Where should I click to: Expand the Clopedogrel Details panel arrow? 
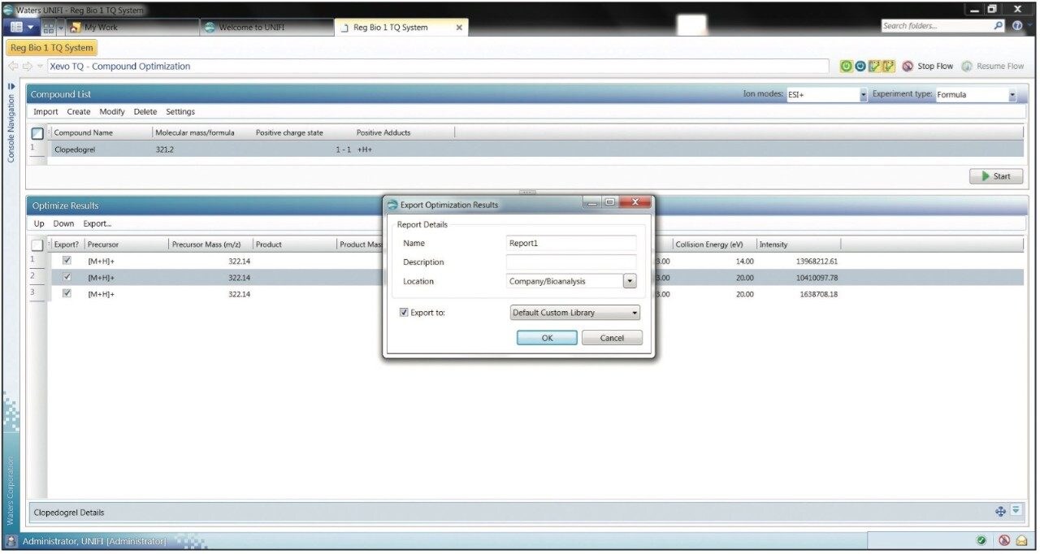(x=1016, y=511)
